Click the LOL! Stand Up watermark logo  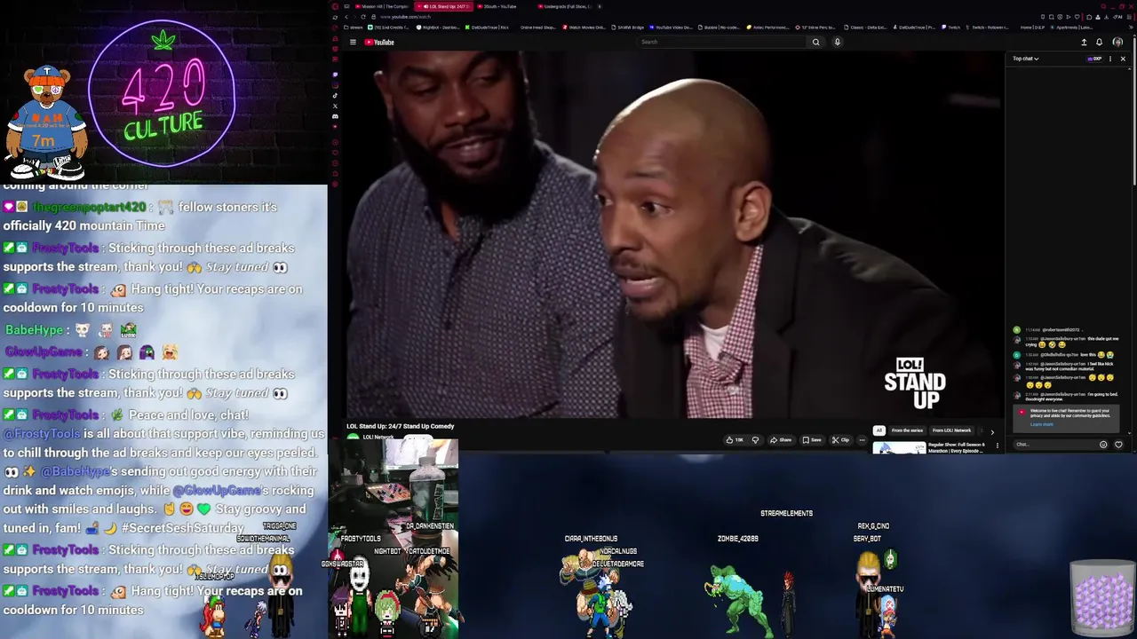pos(914,384)
